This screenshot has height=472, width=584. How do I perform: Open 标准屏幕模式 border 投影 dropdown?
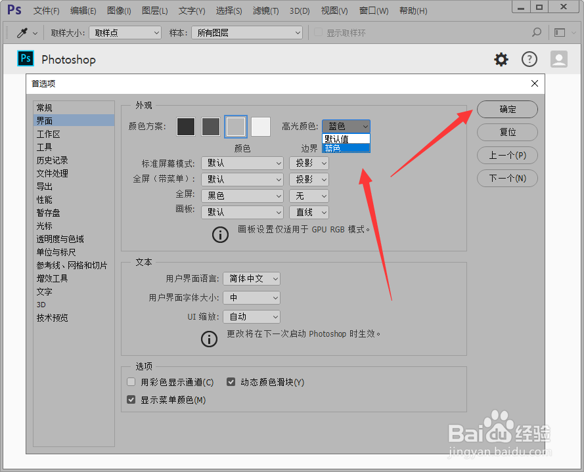(309, 163)
